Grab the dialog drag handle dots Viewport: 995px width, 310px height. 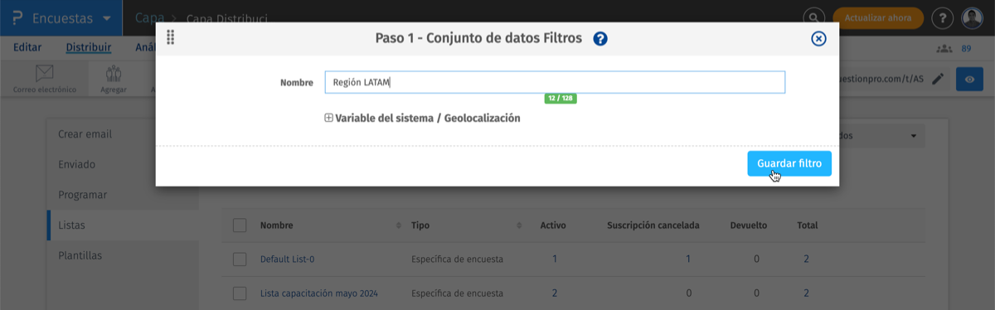170,38
